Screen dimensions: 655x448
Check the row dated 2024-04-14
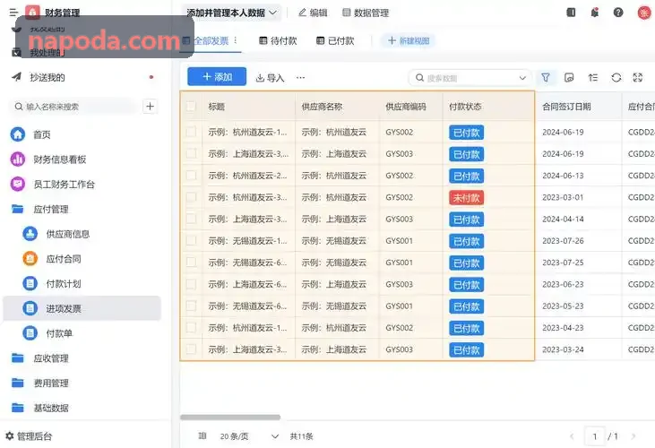click(191, 219)
